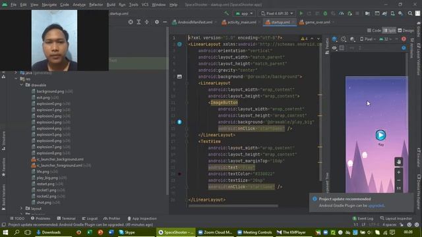This screenshot has height=237, width=422.
Task: Click Select Opened File target icon
Action: click(x=131, y=22)
